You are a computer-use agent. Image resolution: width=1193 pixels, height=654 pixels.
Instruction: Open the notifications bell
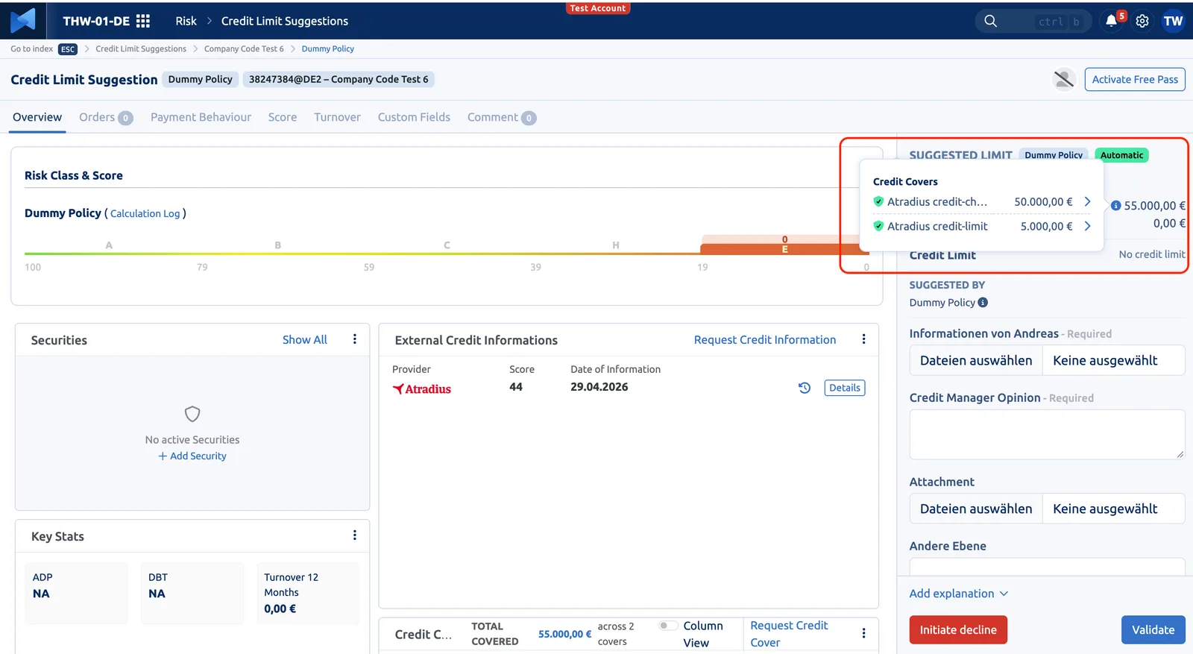point(1111,21)
